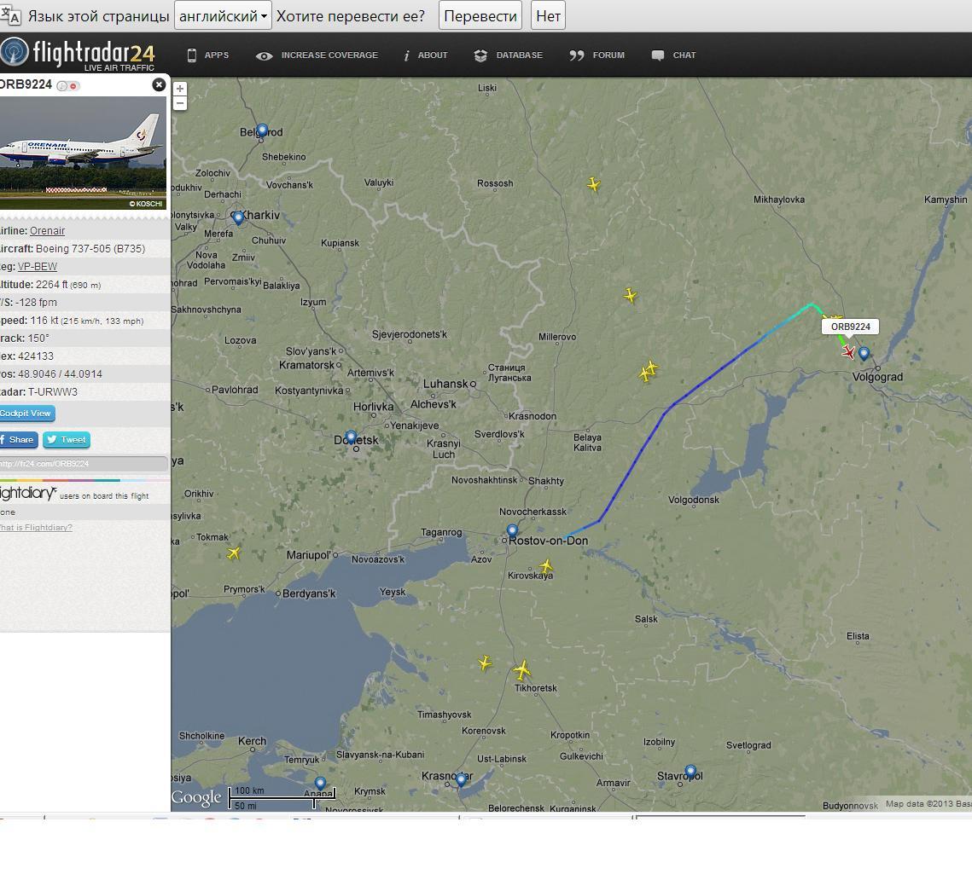Click the 100 km map scale bar

(x=282, y=798)
